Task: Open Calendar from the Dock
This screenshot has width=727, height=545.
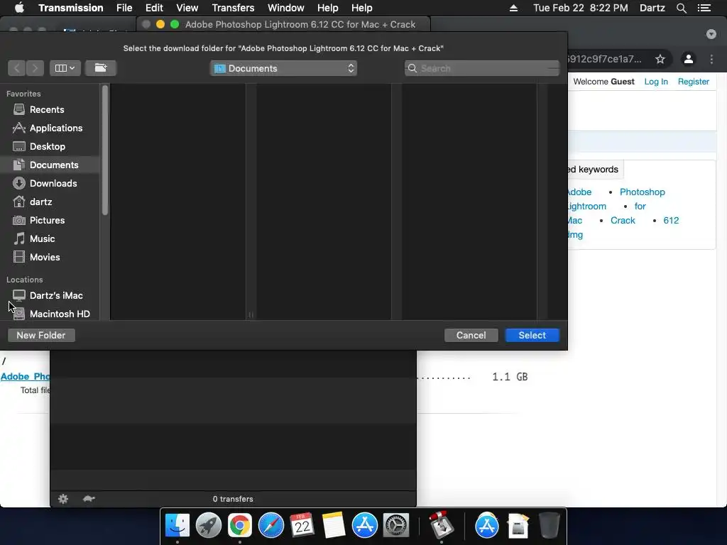Action: 302,526
